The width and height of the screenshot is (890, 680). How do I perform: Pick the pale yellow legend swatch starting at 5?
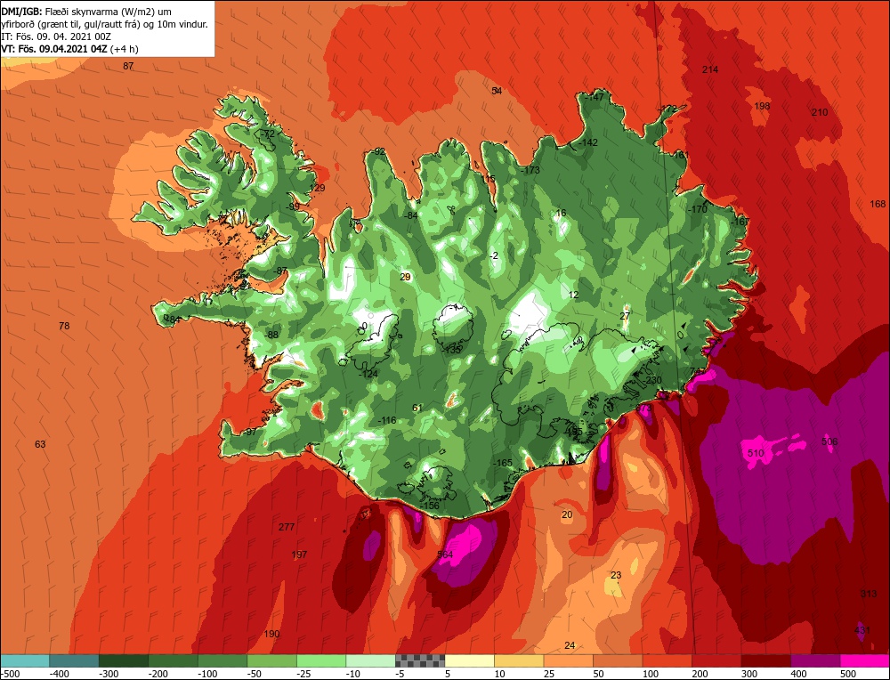469,660
